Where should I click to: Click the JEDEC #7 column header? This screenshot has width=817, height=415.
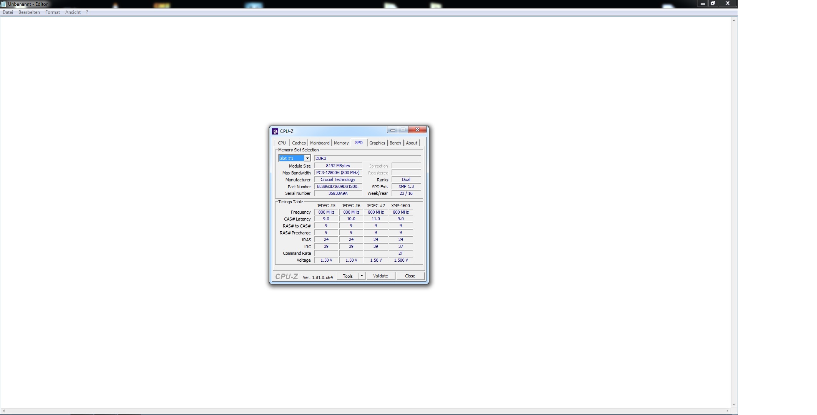click(x=376, y=206)
